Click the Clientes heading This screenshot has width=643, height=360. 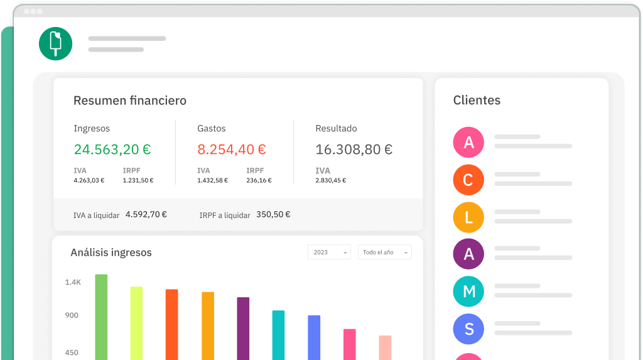[x=477, y=100]
